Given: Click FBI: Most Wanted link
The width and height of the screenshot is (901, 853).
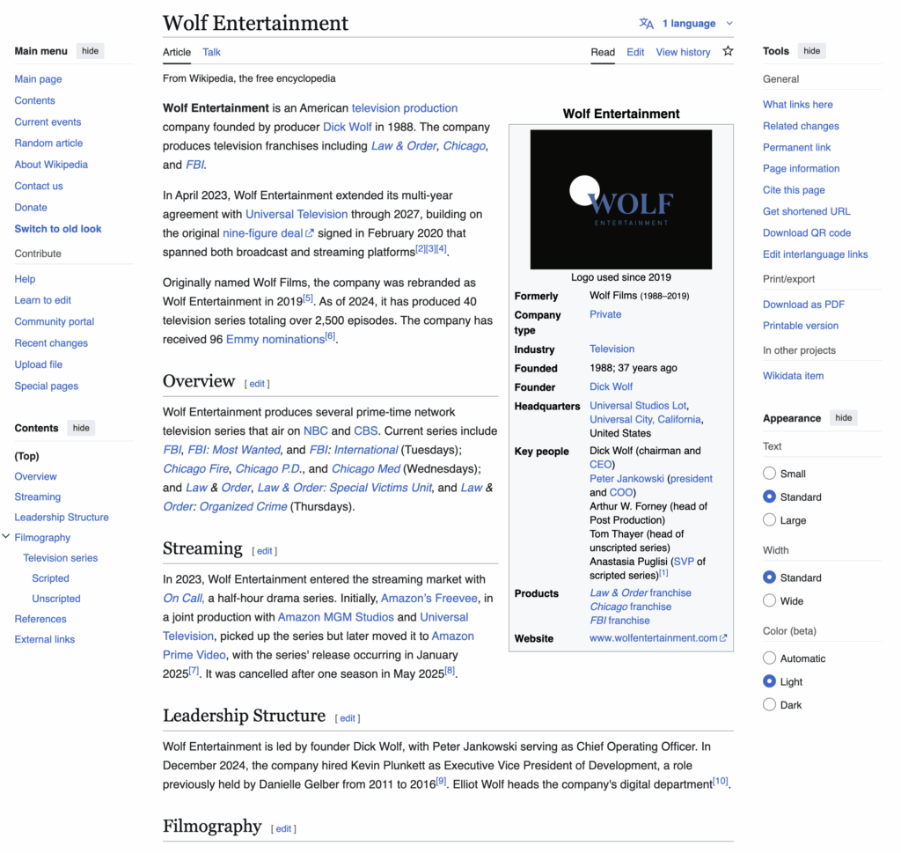Looking at the screenshot, I should click(234, 450).
